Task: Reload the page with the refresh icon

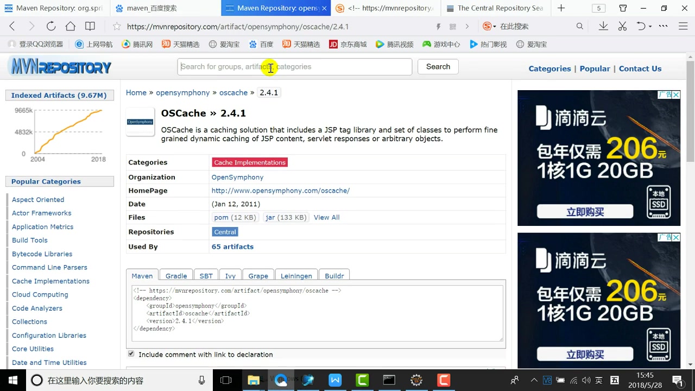Action: point(51,26)
